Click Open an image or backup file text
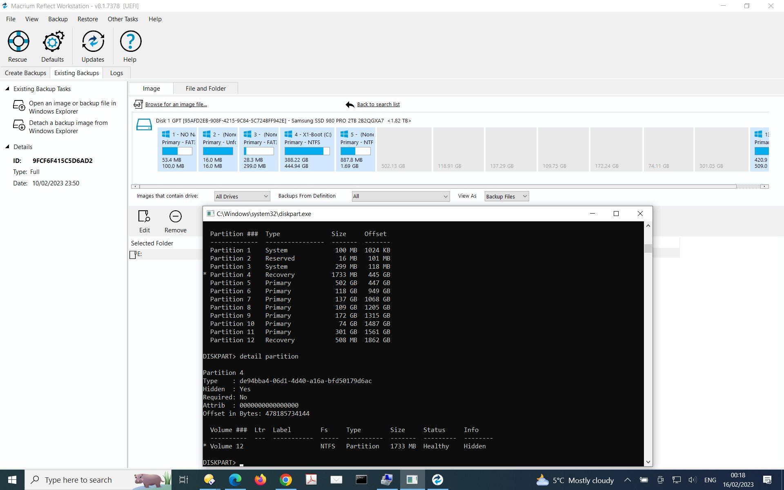784x490 pixels. (72, 107)
